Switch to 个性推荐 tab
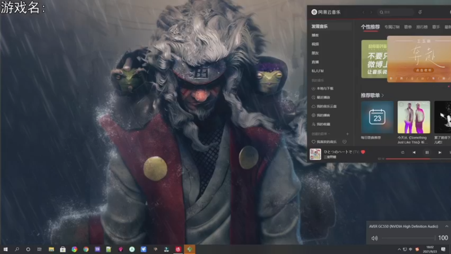 tap(370, 27)
